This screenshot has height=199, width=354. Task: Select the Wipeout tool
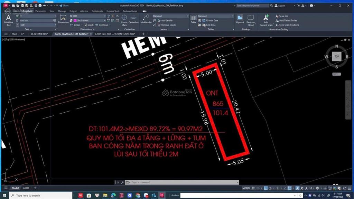click(240, 19)
